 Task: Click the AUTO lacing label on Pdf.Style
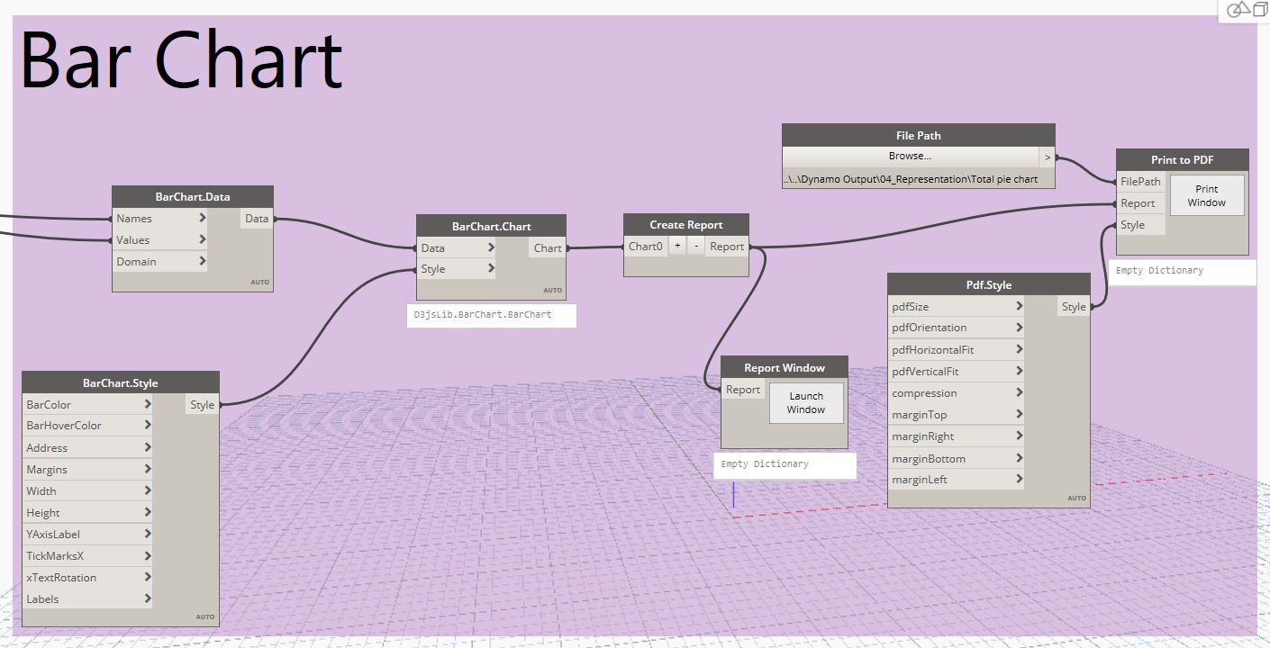[1076, 498]
